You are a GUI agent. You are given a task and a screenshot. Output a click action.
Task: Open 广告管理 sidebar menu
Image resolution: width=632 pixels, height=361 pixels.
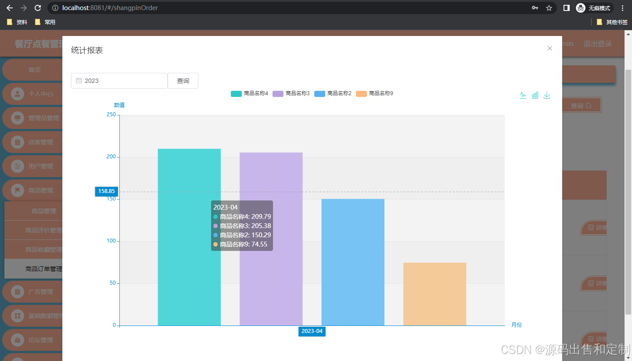[32, 292]
